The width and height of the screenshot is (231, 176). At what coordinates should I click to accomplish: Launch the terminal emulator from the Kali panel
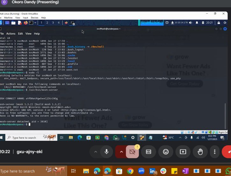[x=31, y=23]
